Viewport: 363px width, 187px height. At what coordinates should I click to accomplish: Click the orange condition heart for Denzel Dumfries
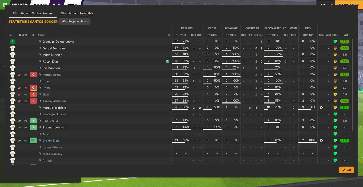click(x=335, y=48)
